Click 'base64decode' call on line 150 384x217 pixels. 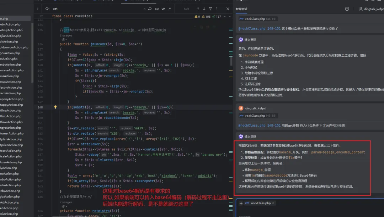pos(118,118)
